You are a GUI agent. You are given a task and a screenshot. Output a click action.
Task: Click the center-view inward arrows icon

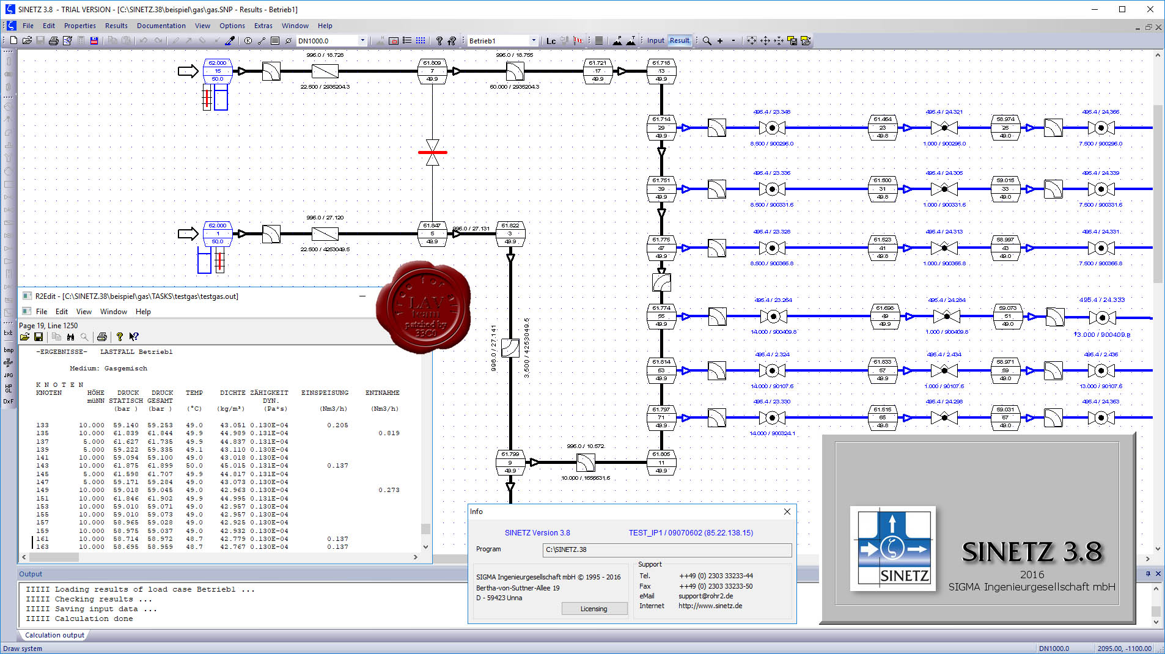(779, 40)
